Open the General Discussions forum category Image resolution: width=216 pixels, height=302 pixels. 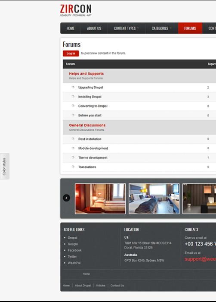click(x=87, y=125)
